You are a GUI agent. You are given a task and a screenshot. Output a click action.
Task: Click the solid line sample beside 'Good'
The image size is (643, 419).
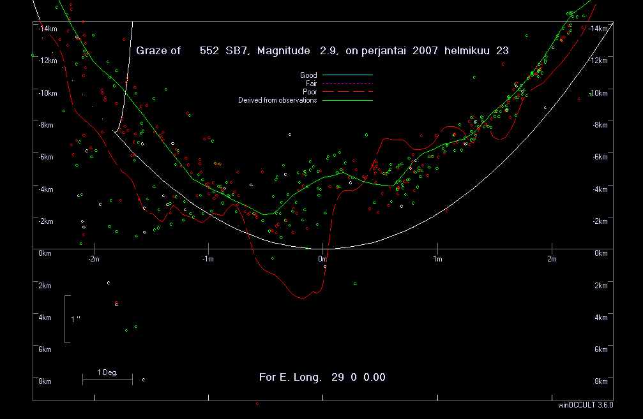(347, 75)
